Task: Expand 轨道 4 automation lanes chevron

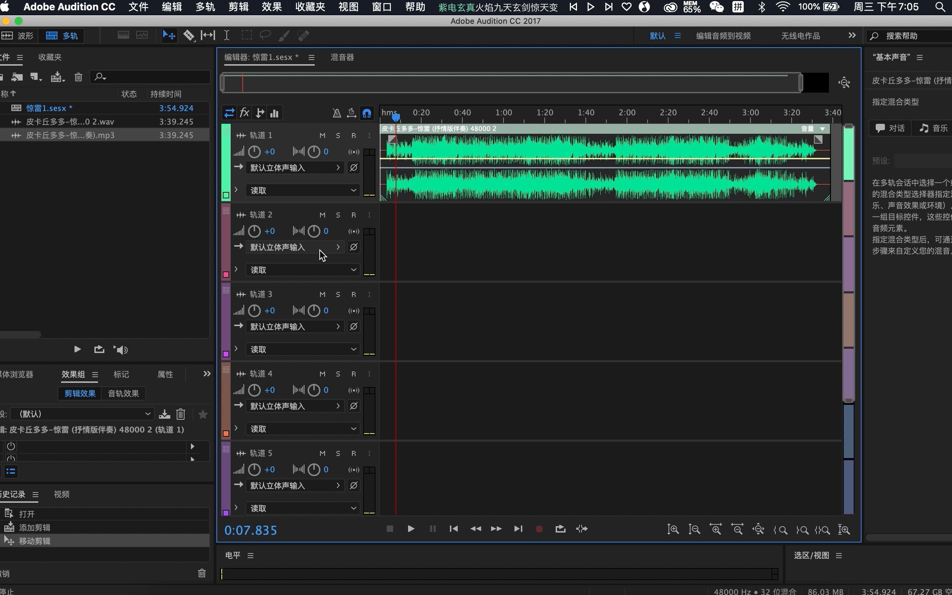Action: pos(236,428)
